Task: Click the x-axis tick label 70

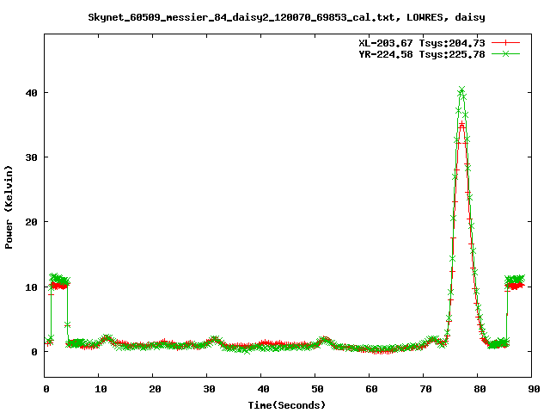Action: (x=426, y=389)
